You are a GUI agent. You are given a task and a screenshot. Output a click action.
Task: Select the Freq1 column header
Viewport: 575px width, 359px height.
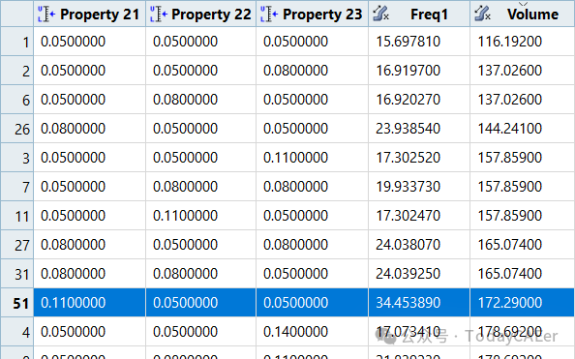[419, 14]
